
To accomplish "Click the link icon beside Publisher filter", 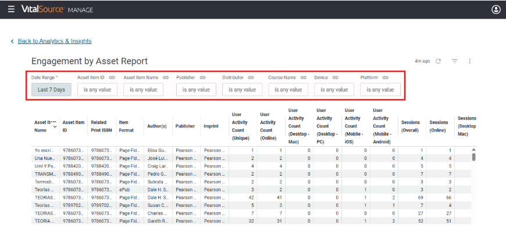I will pos(202,78).
